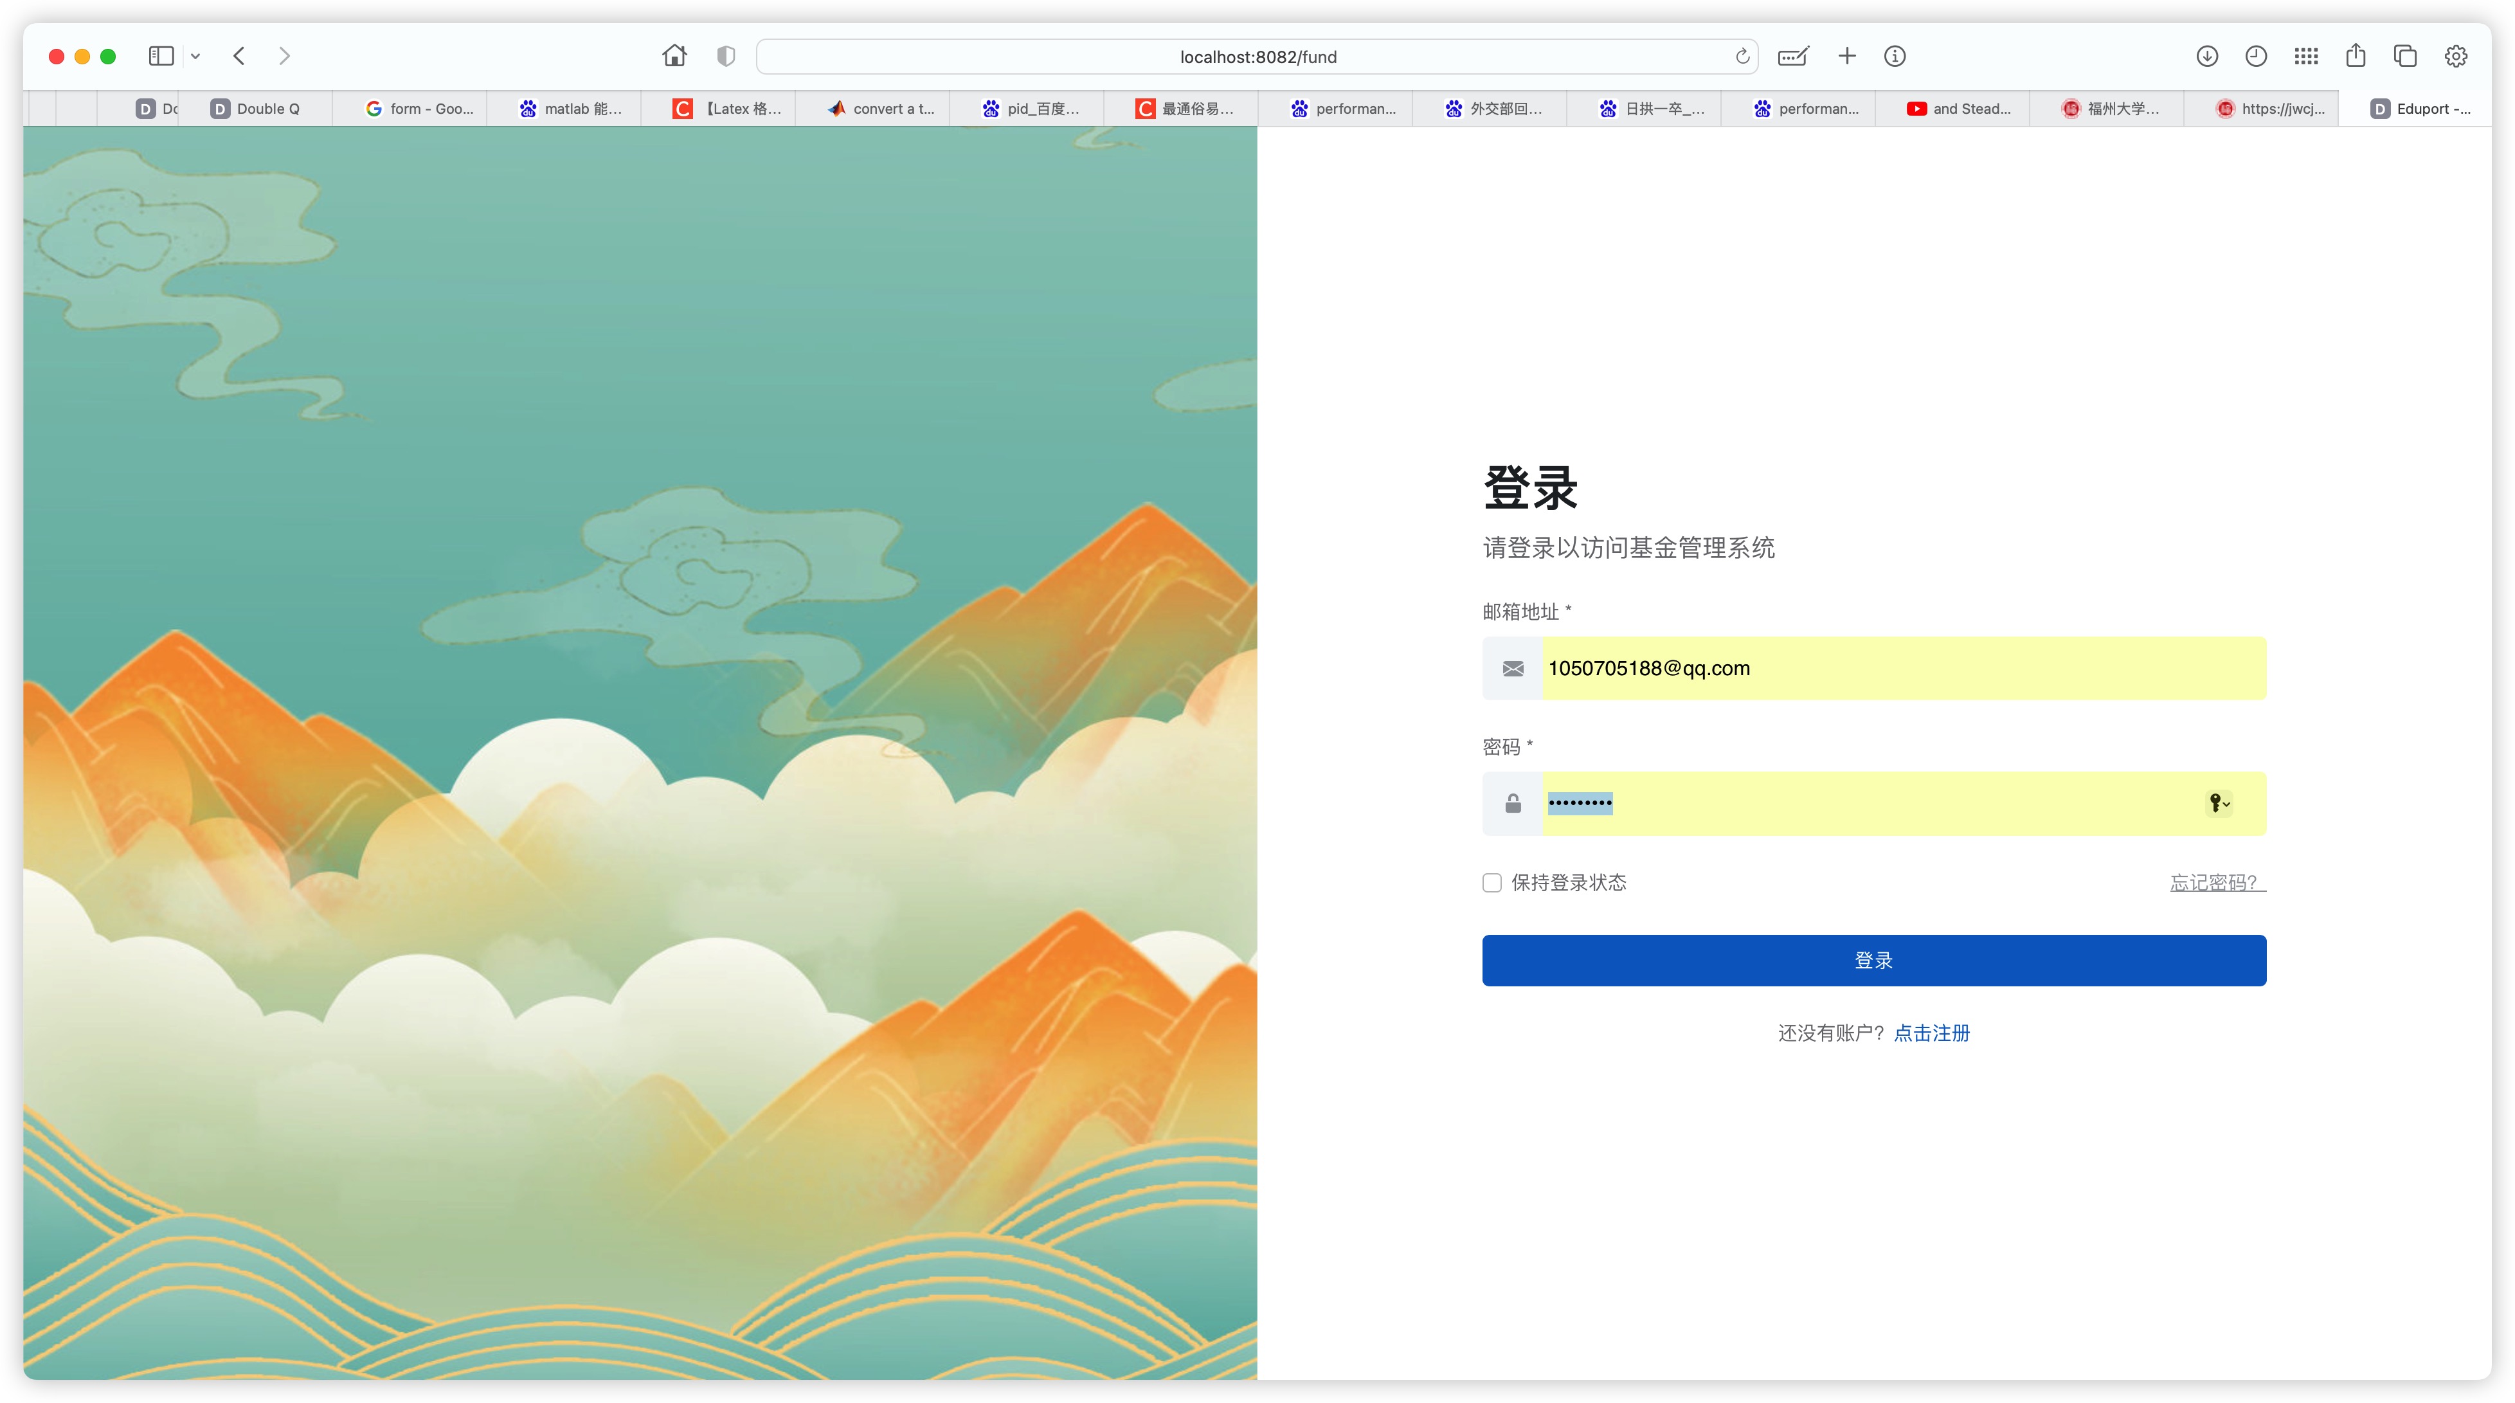The width and height of the screenshot is (2515, 1403).
Task: Click the email address input field
Action: (1902, 668)
